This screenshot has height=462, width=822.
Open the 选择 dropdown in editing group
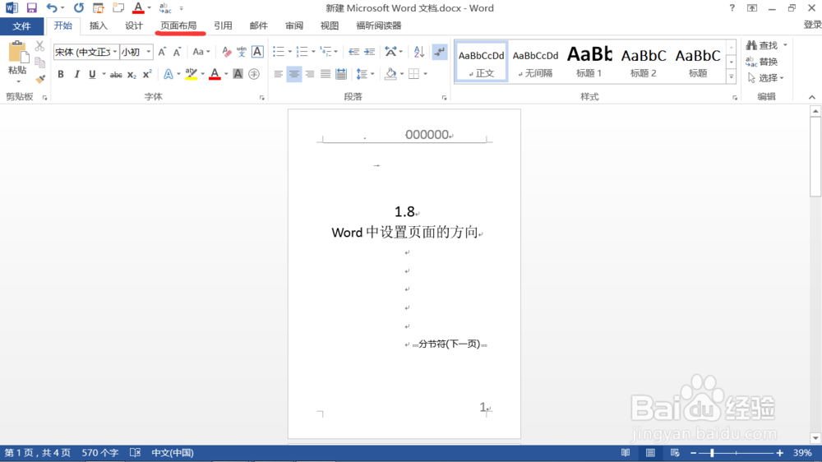[x=765, y=77]
